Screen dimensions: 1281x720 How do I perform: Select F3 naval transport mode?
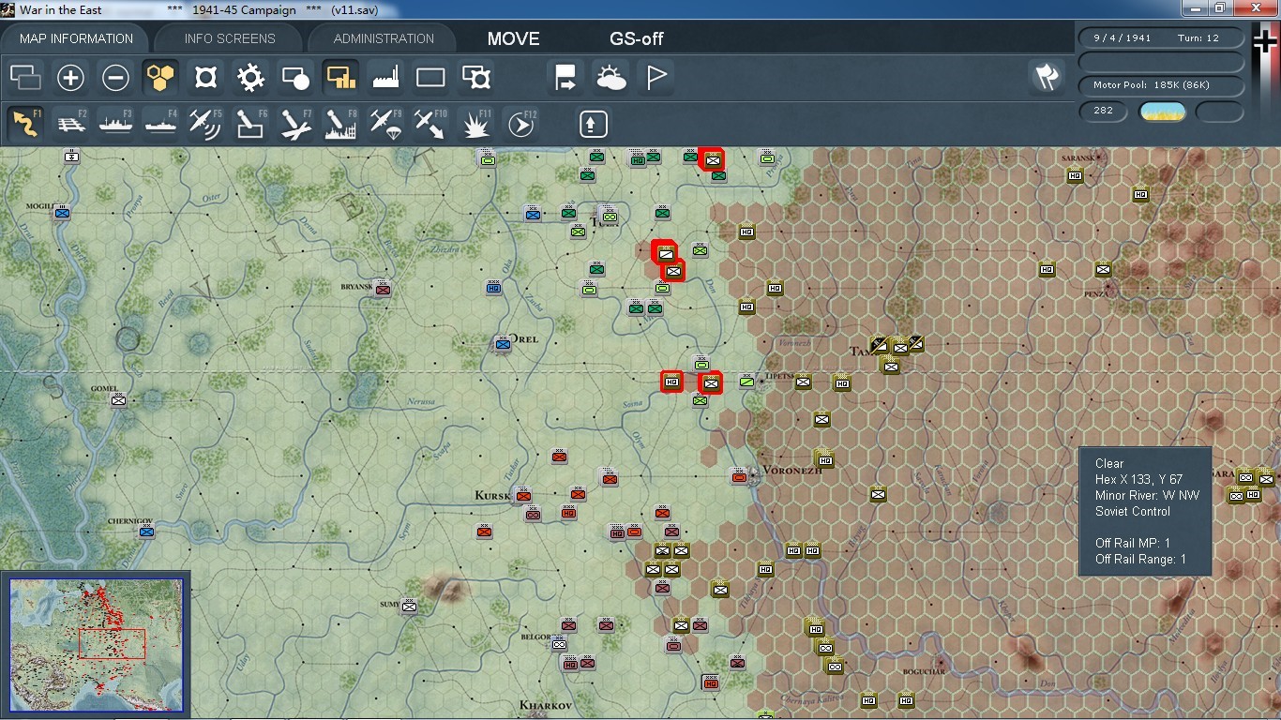(x=115, y=124)
